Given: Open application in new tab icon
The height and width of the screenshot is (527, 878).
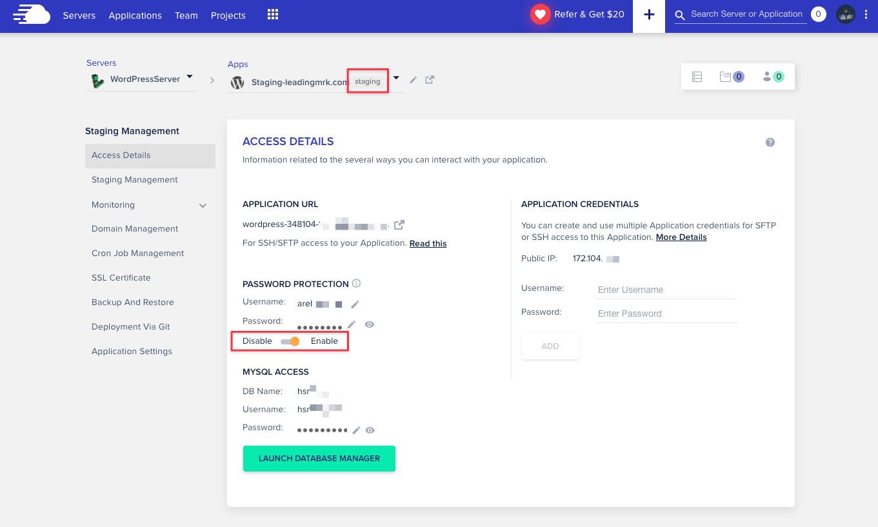Looking at the screenshot, I should click(430, 80).
